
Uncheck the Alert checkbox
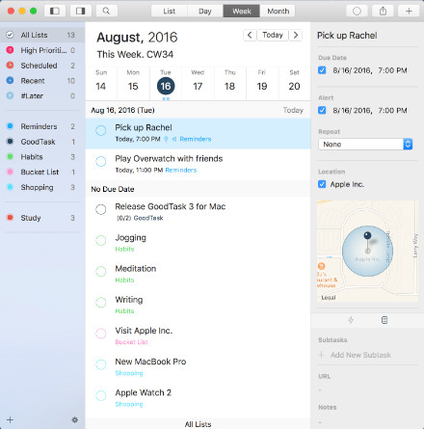coord(322,111)
